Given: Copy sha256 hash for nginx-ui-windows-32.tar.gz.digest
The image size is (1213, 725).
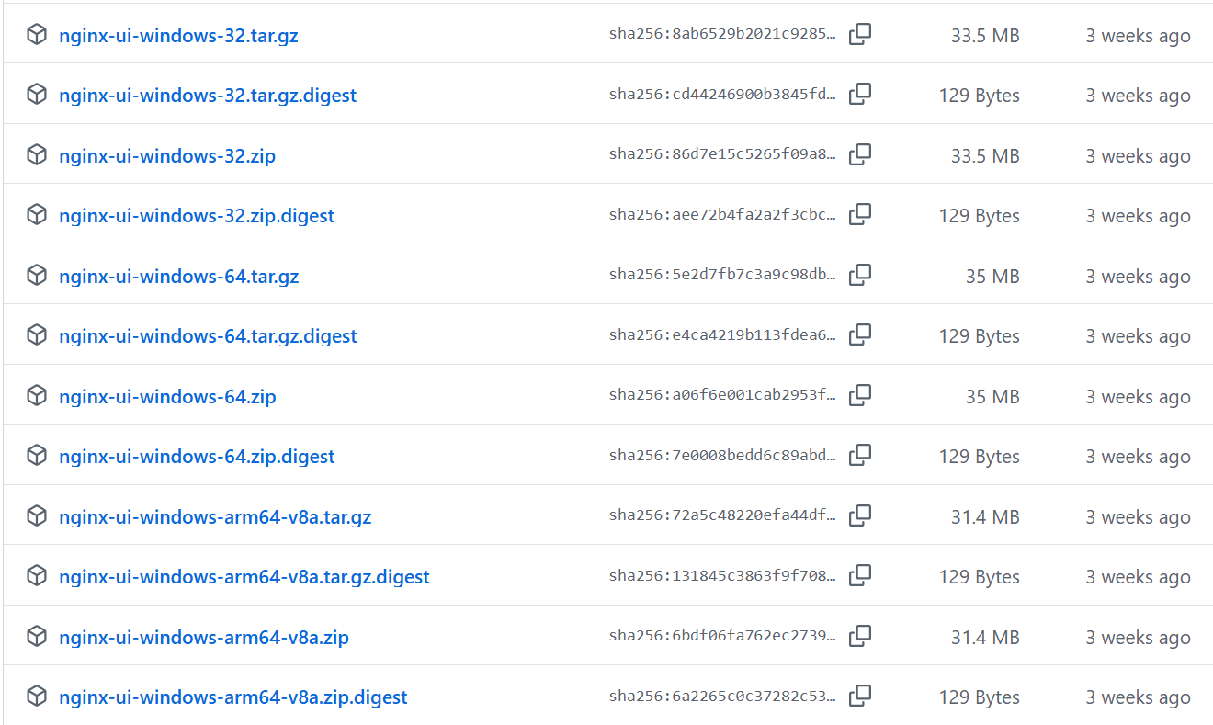Looking at the screenshot, I should pos(860,95).
